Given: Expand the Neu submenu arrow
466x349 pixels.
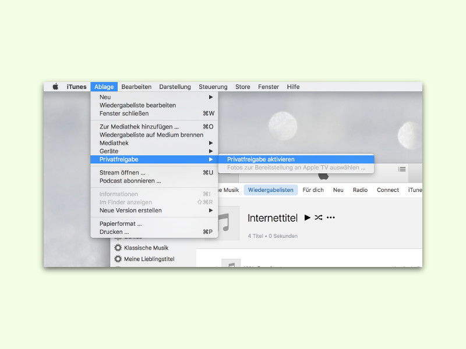Looking at the screenshot, I should [211, 97].
